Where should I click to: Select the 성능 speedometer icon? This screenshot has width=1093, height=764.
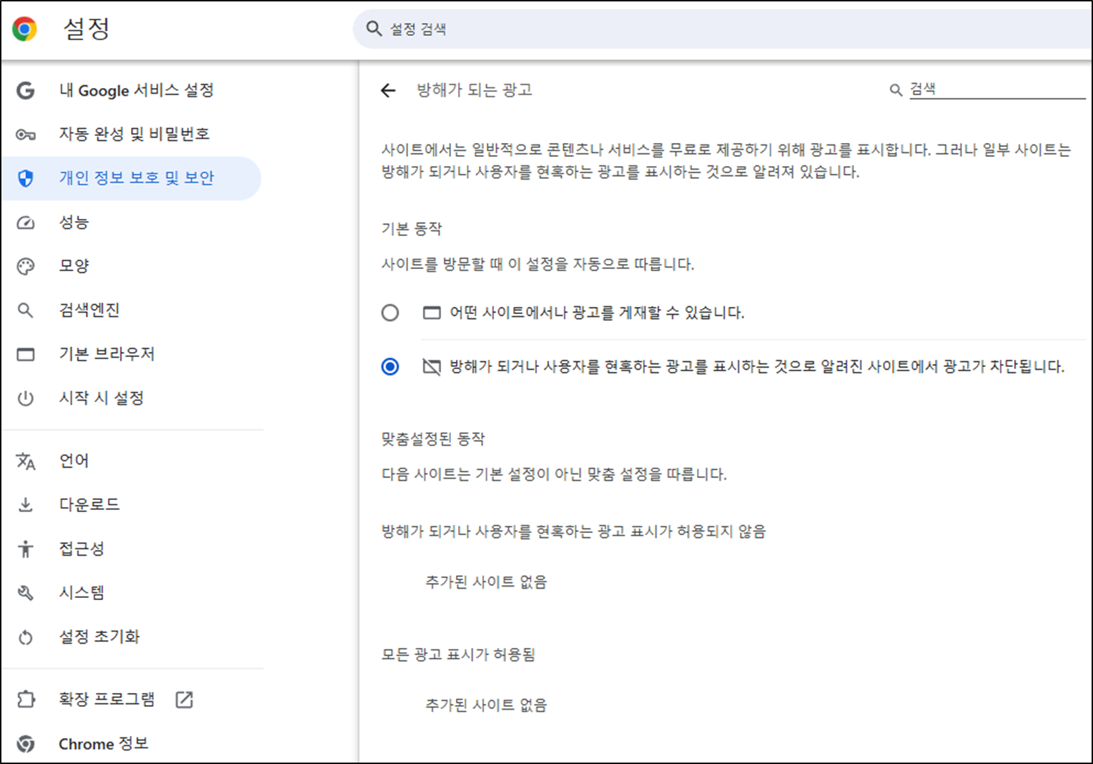pyautogui.click(x=26, y=222)
